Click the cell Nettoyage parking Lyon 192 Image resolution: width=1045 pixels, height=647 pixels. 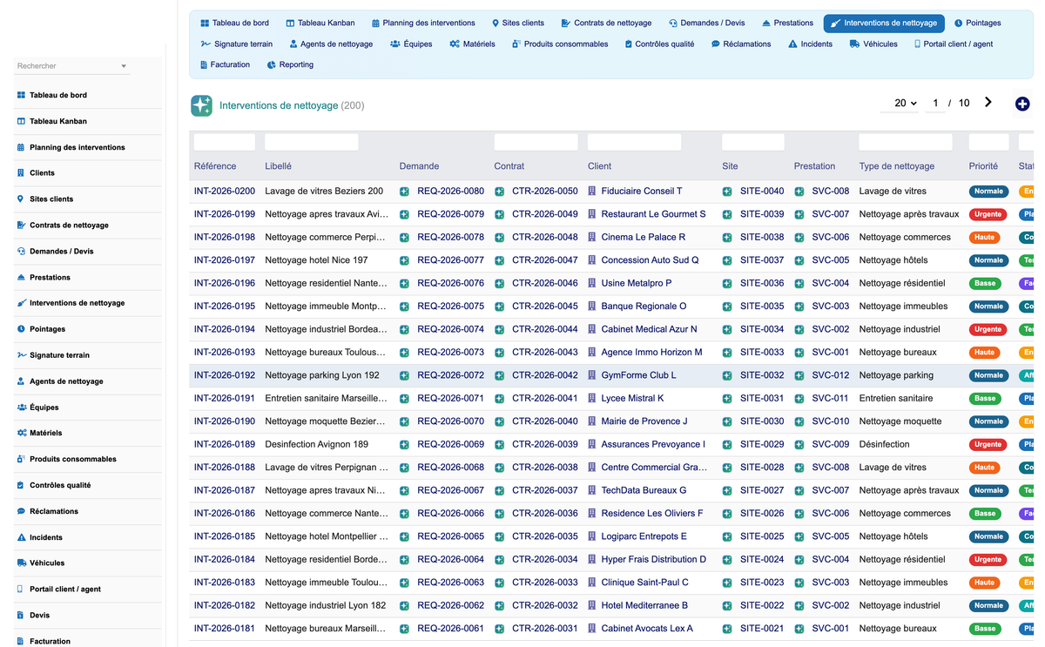(x=322, y=375)
